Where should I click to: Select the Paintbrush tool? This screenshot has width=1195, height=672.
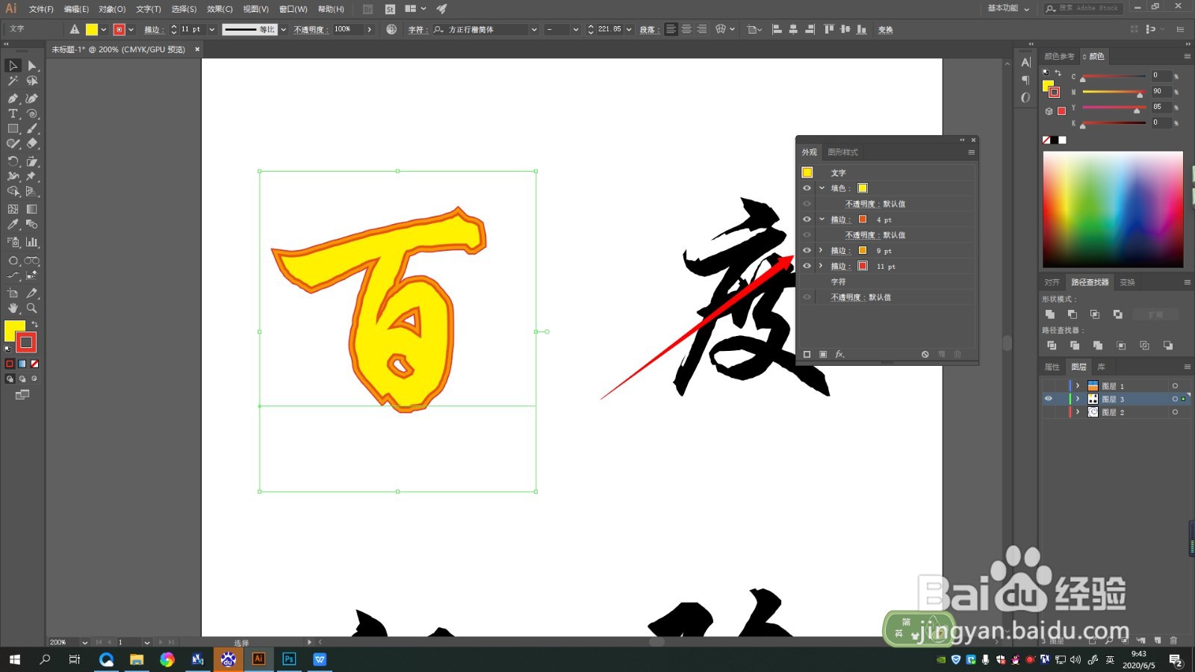pyautogui.click(x=32, y=128)
